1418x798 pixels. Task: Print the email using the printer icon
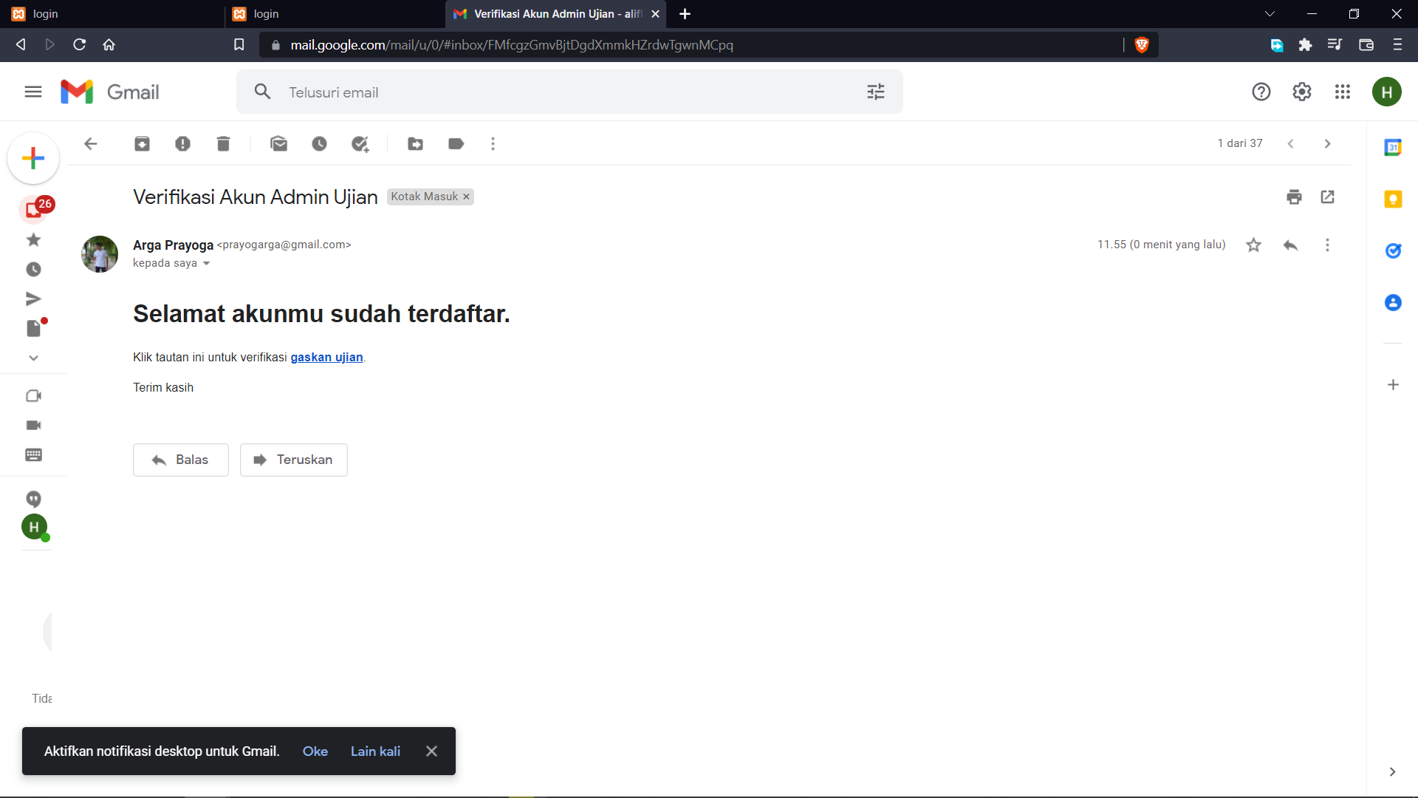pos(1294,197)
